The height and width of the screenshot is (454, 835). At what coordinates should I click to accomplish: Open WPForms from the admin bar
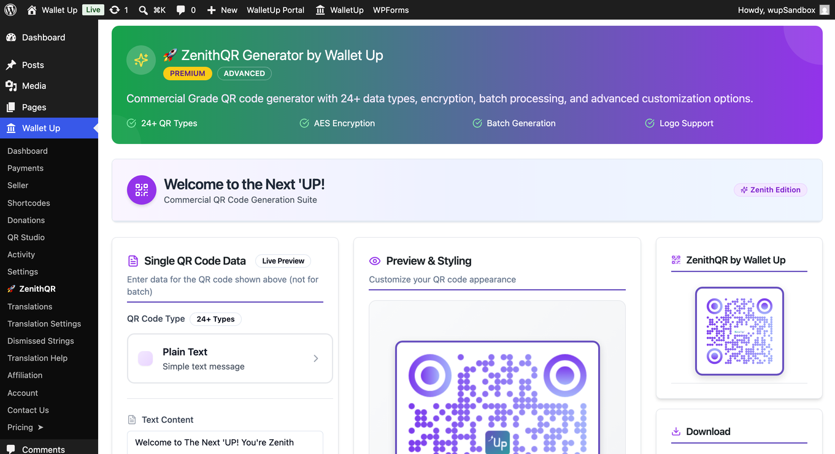point(391,10)
